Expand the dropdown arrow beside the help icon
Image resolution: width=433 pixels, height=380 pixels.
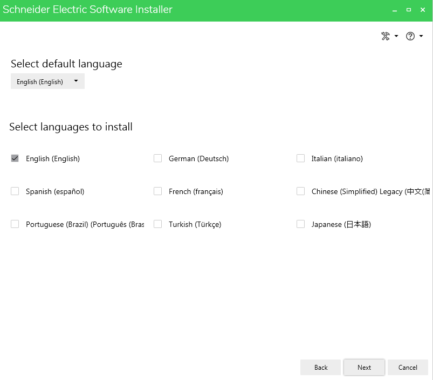coord(421,36)
